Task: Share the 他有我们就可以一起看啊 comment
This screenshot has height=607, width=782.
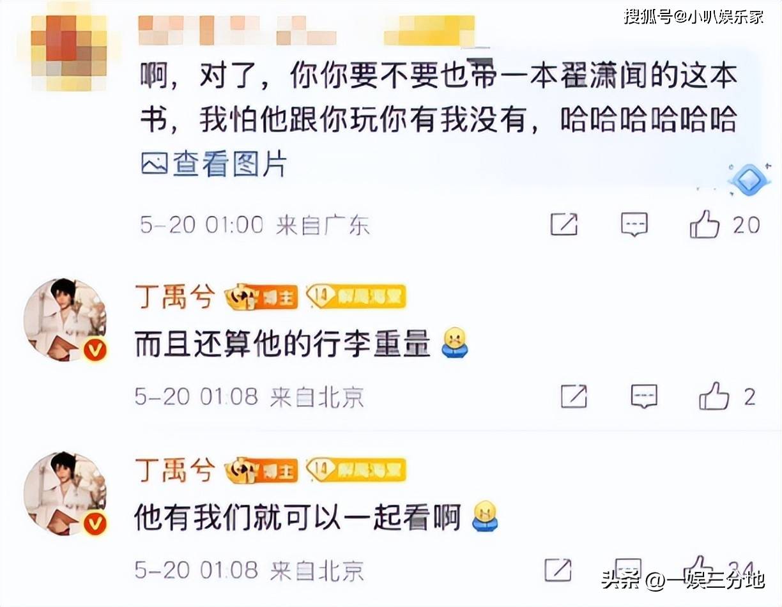Action: coord(557,569)
